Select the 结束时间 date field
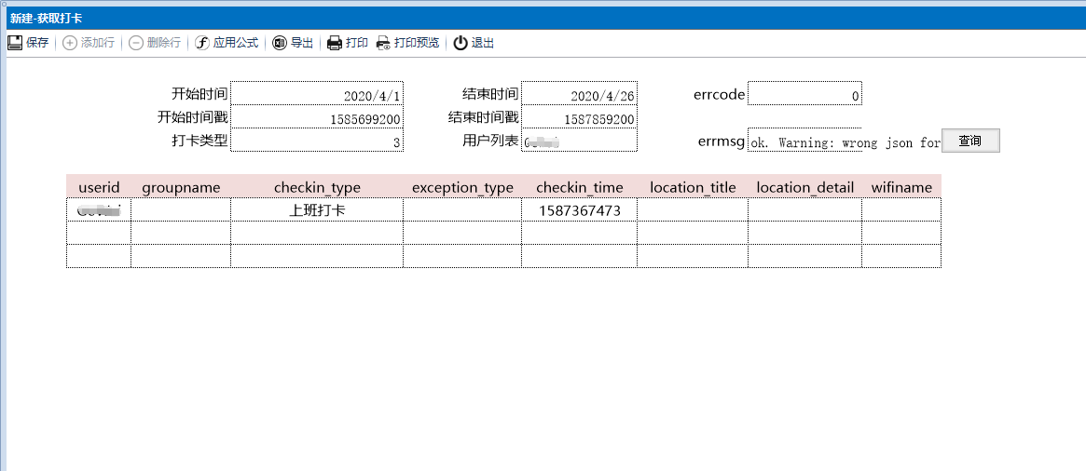This screenshot has height=471, width=1086. pyautogui.click(x=579, y=95)
